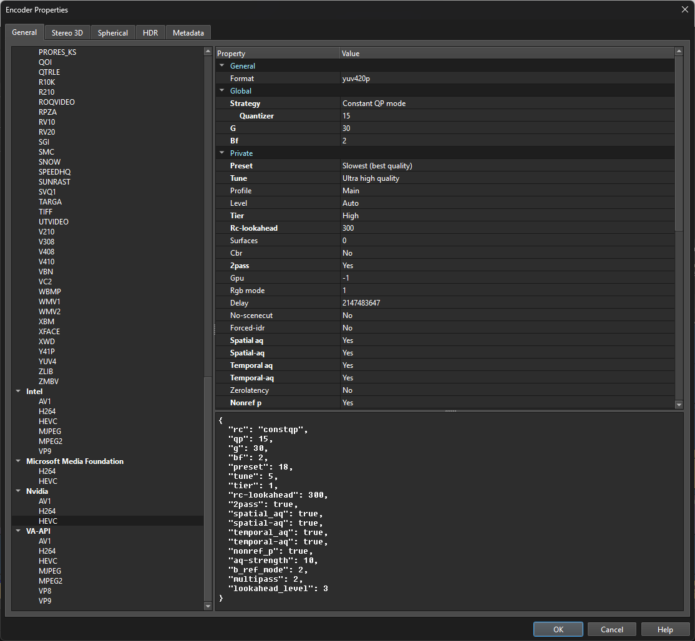Switch to the Stereo 3D tab
695x641 pixels.
click(x=68, y=32)
